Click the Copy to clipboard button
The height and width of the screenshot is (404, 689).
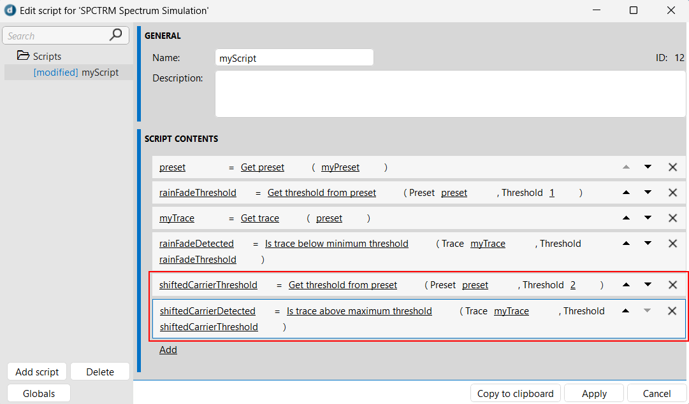pyautogui.click(x=515, y=393)
